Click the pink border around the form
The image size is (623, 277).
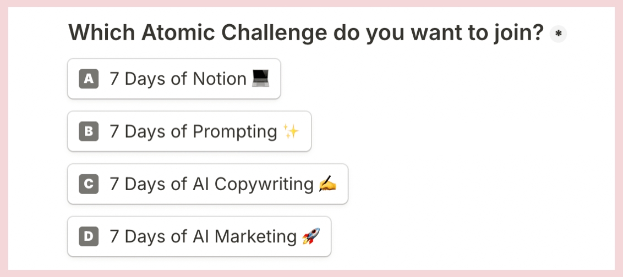(311, 3)
